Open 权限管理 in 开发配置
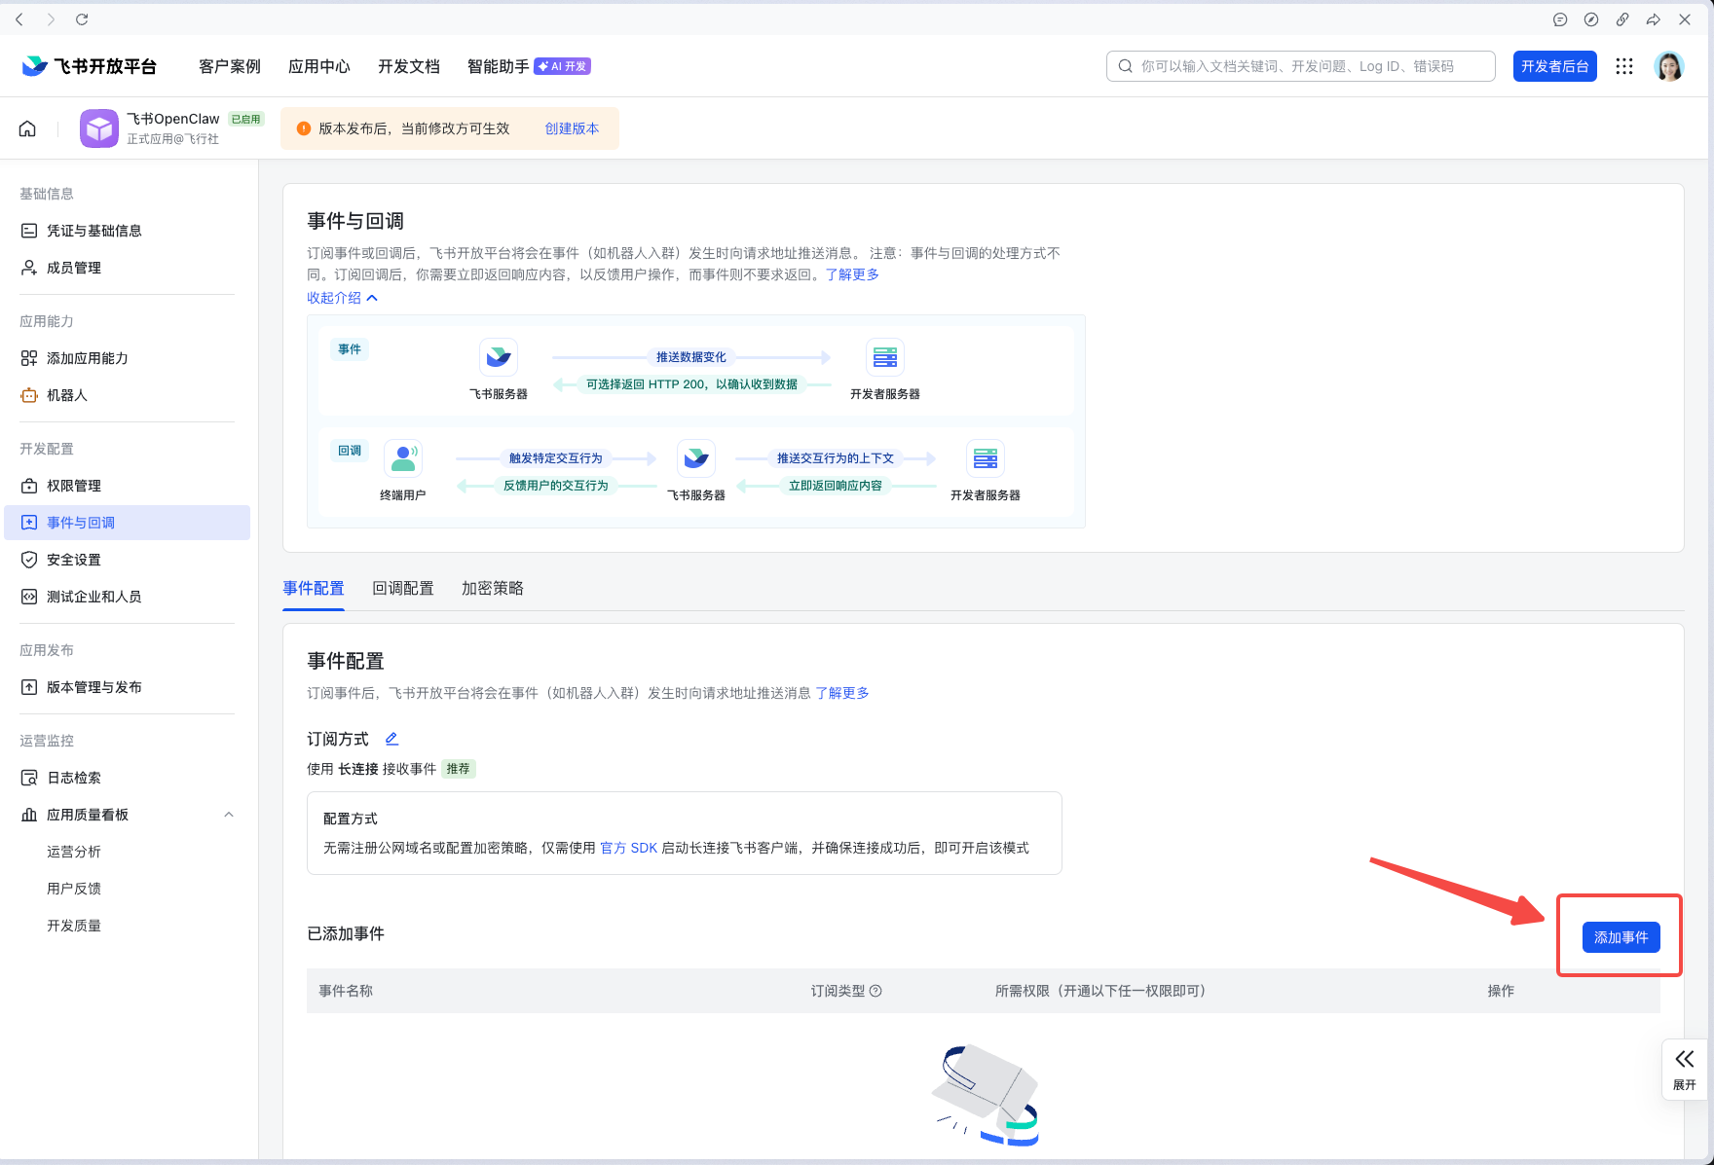The width and height of the screenshot is (1714, 1165). click(75, 485)
